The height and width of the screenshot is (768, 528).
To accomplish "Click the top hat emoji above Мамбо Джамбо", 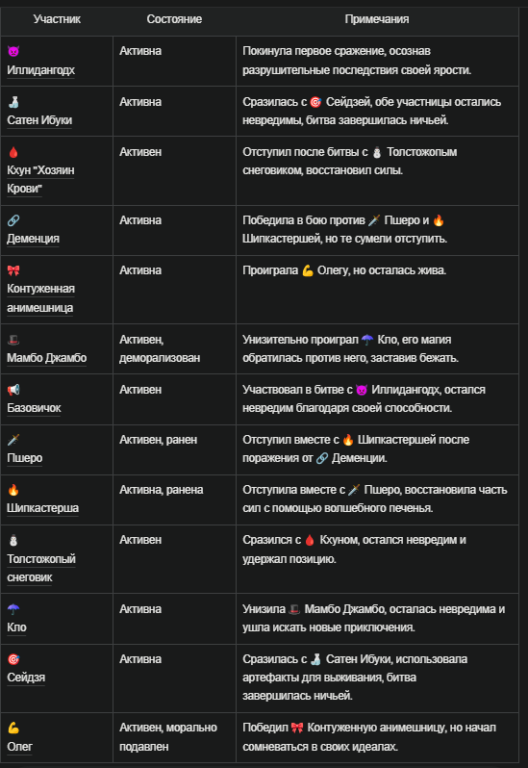I will point(13,340).
